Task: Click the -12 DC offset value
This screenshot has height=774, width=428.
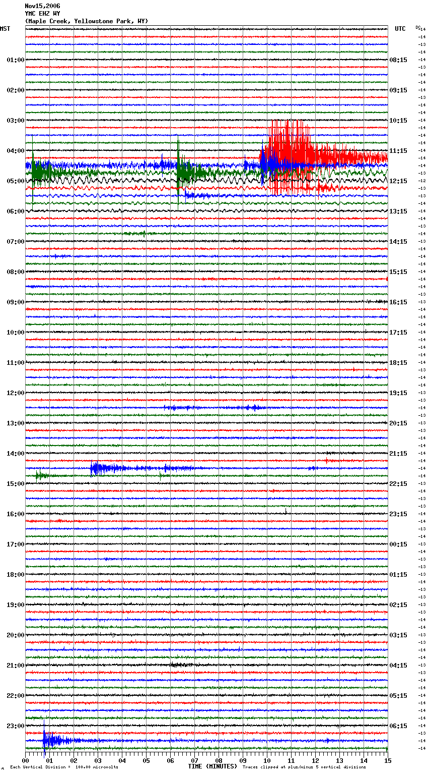Action: (x=422, y=181)
